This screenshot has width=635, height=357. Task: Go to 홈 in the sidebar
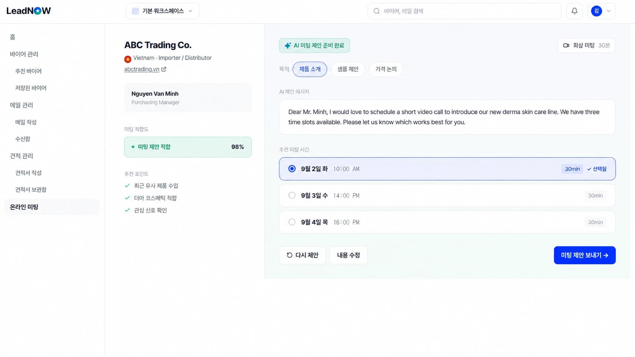13,37
